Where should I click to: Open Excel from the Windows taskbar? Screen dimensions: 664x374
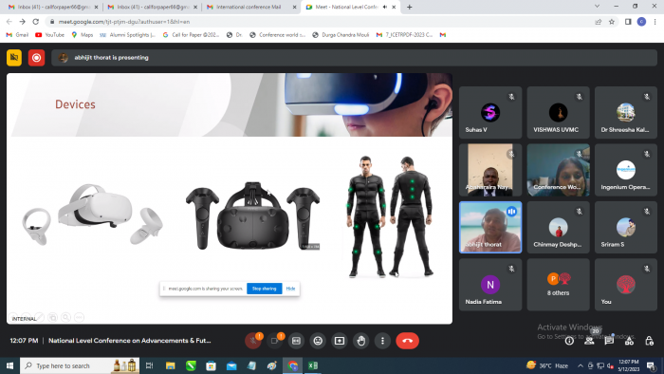(x=313, y=365)
